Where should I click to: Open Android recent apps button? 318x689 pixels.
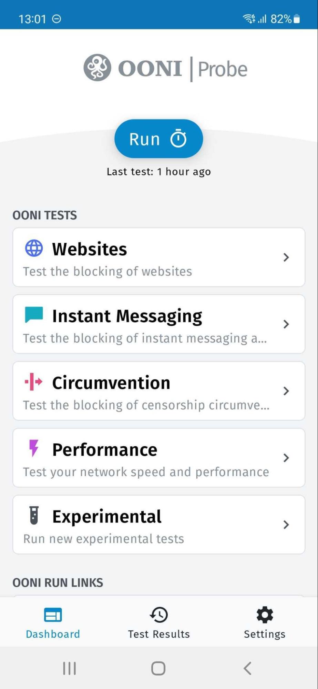[x=69, y=668]
